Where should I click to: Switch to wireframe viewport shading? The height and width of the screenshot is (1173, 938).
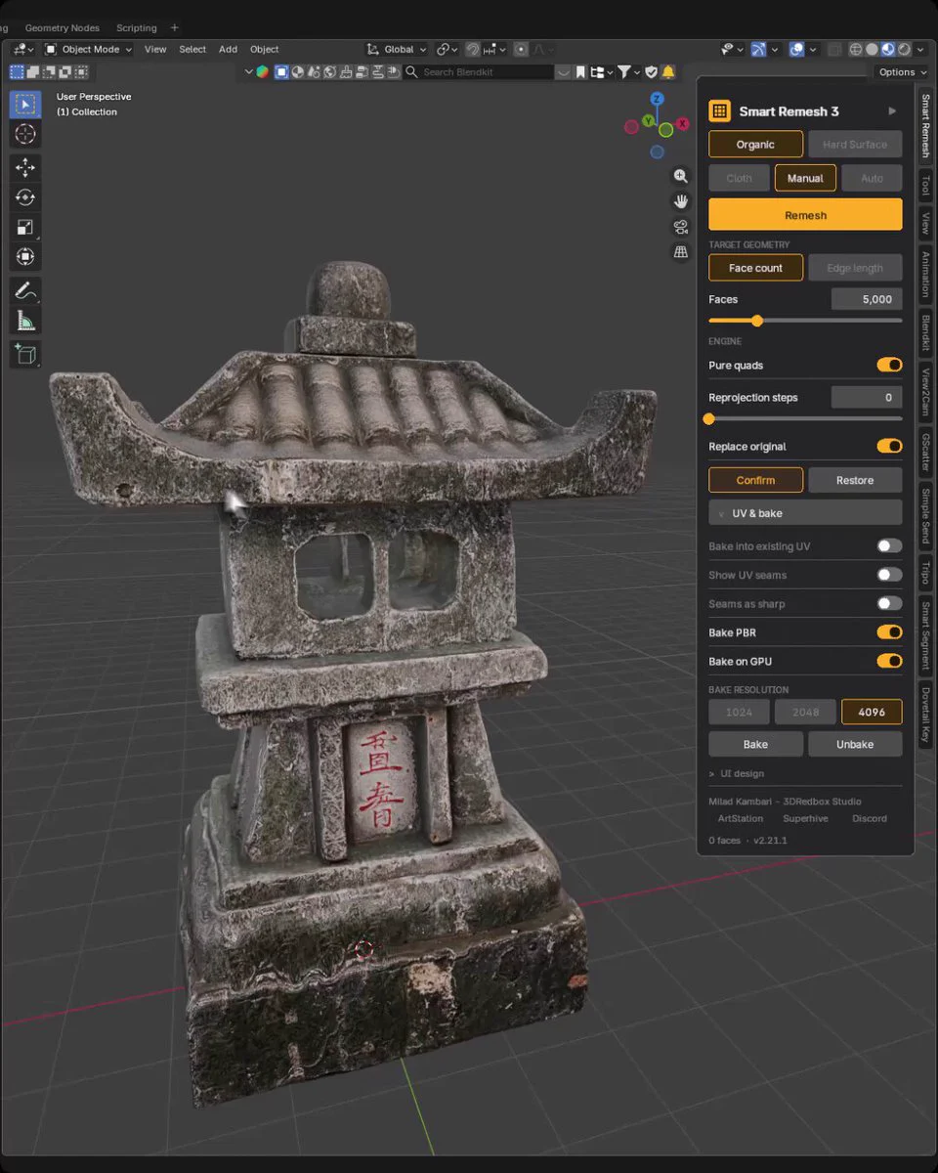coord(856,49)
